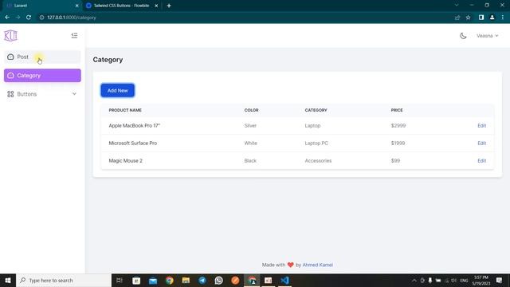The image size is (510, 287).
Task: Open the volume control in the tray
Action: [454, 280]
